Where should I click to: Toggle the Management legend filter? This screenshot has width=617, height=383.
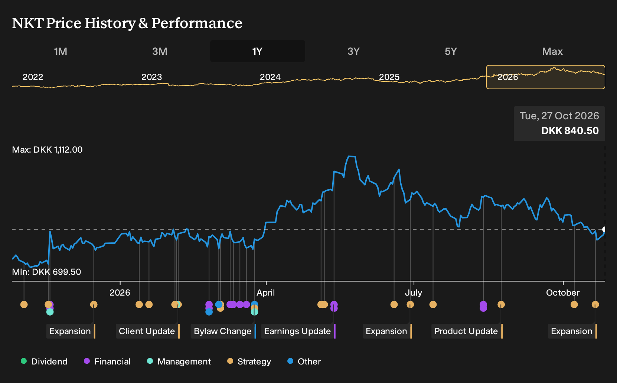(x=179, y=362)
